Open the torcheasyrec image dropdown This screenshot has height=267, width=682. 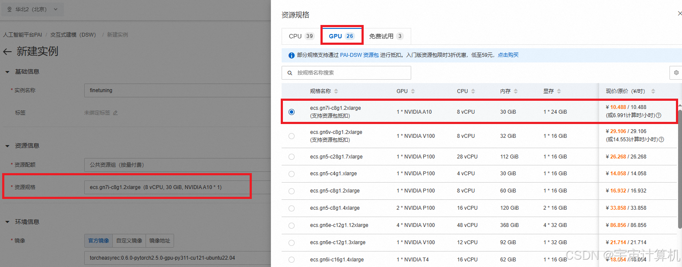[x=178, y=258]
